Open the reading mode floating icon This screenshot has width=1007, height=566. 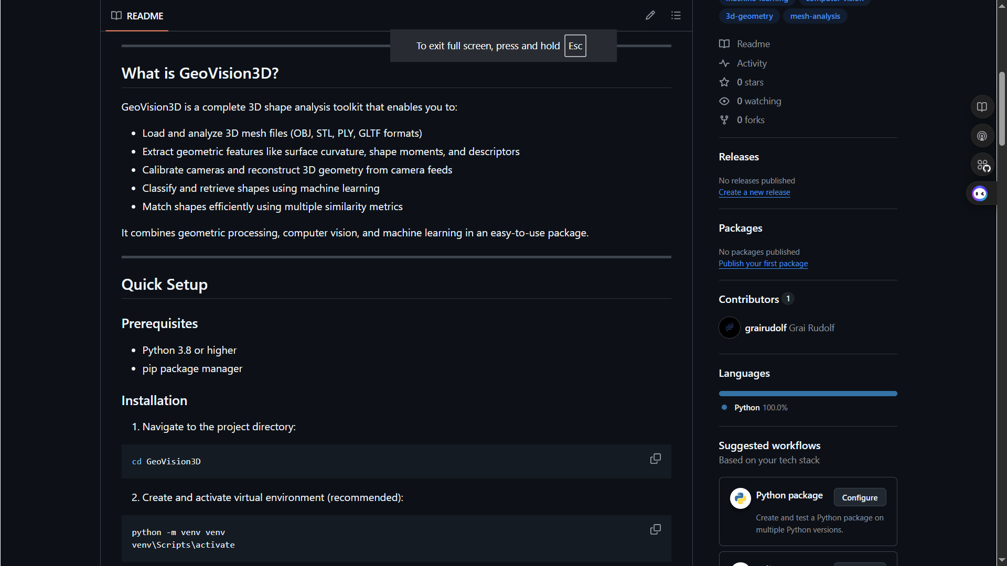coord(982,107)
